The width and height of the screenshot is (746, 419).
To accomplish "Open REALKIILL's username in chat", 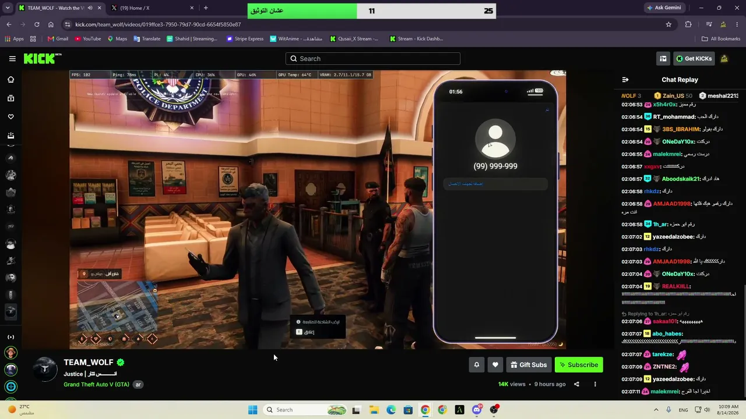I will click(x=676, y=286).
